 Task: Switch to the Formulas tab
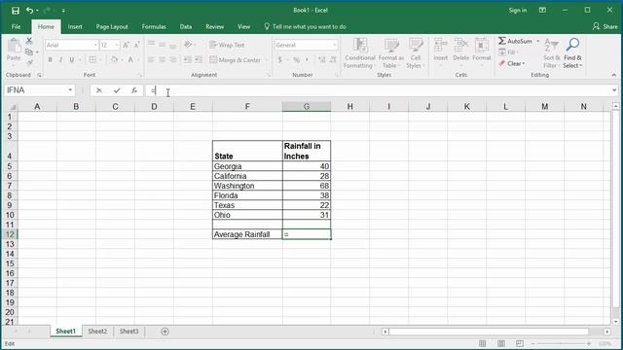point(154,26)
